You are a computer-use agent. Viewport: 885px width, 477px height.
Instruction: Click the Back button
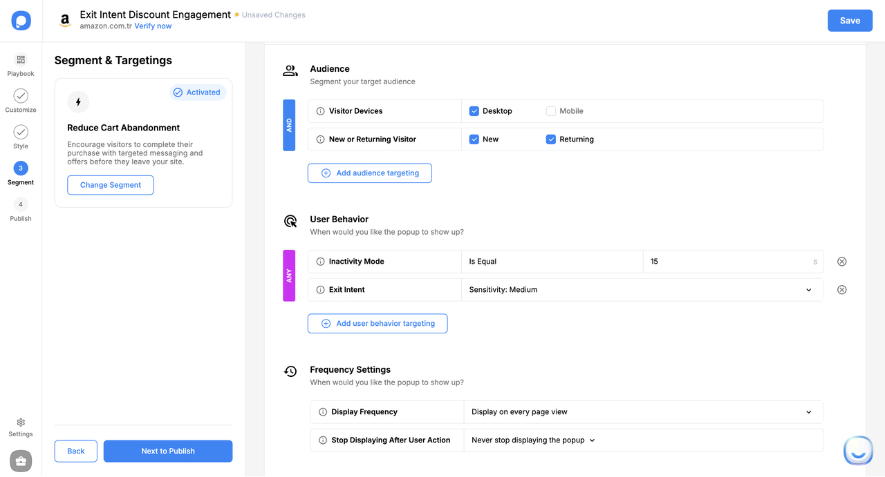(x=76, y=451)
